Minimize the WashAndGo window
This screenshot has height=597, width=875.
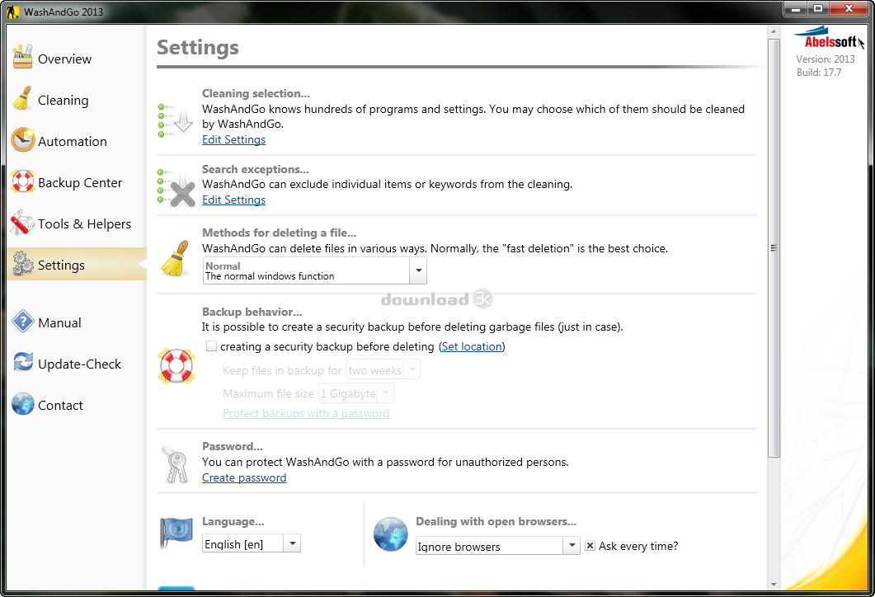point(796,8)
